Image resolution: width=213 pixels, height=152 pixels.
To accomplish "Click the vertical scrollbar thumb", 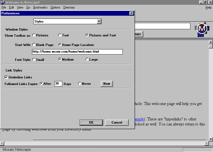I will coord(211,46).
